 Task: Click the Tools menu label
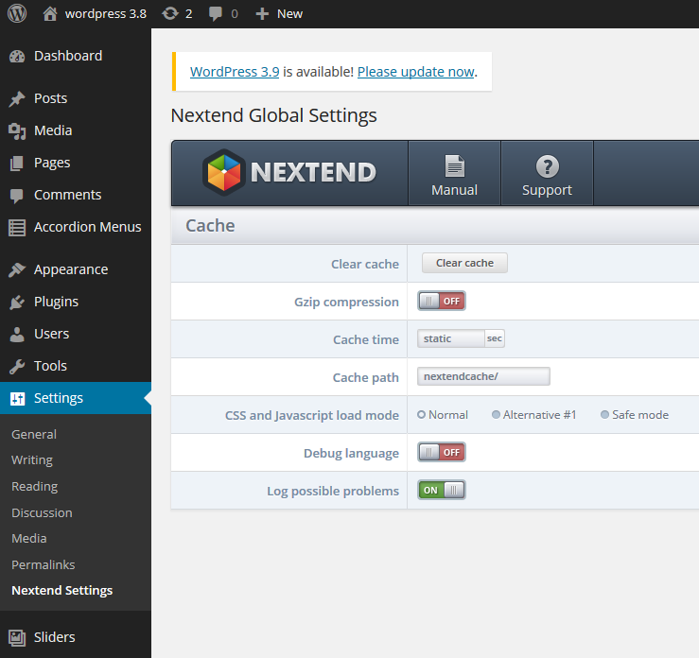point(50,366)
